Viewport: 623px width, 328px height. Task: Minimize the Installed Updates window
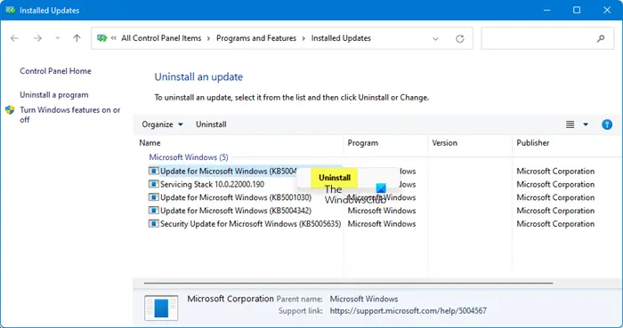[547, 10]
